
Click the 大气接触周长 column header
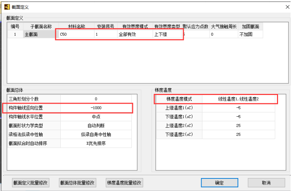coord(224,27)
